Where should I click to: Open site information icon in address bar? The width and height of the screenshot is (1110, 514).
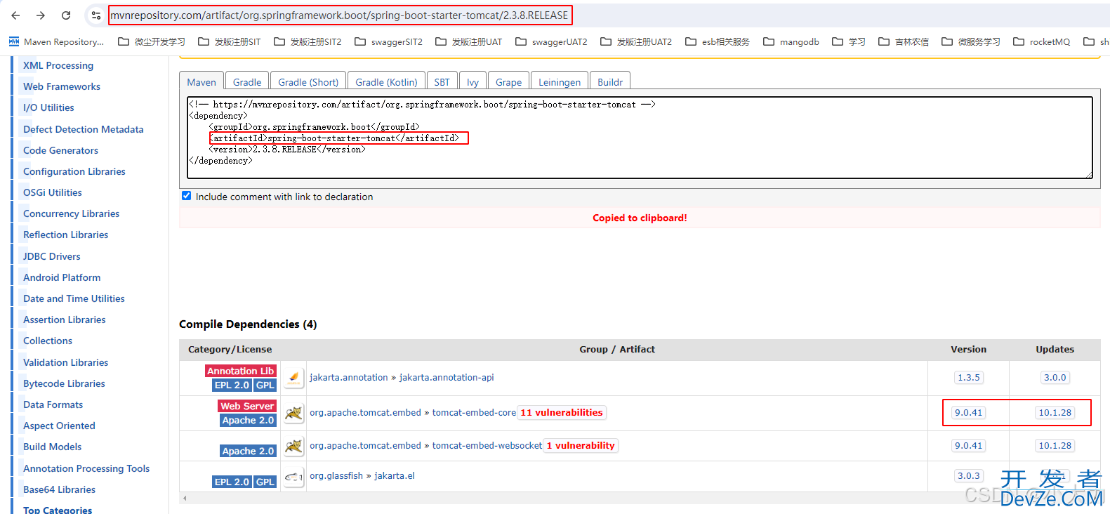tap(96, 15)
